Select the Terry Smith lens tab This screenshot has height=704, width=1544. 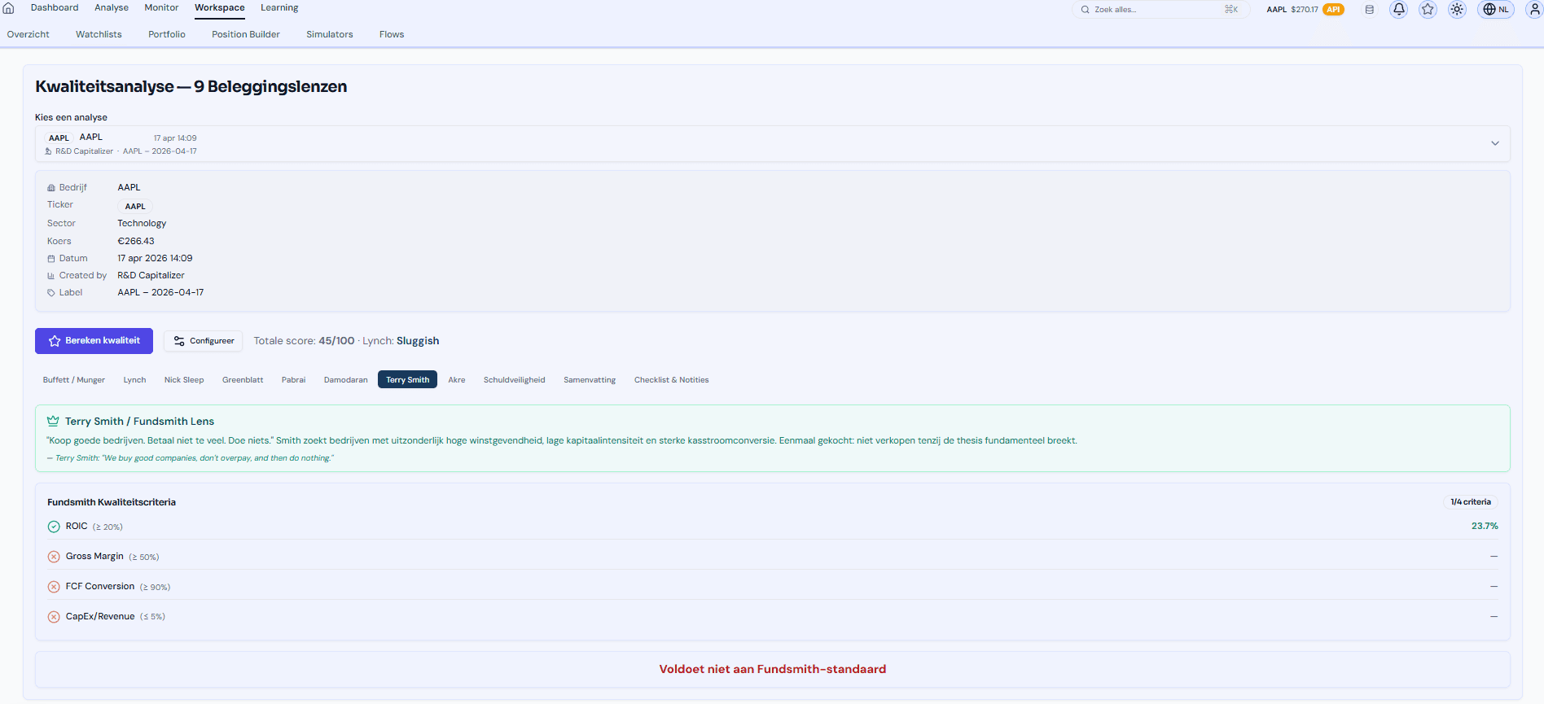tap(407, 380)
